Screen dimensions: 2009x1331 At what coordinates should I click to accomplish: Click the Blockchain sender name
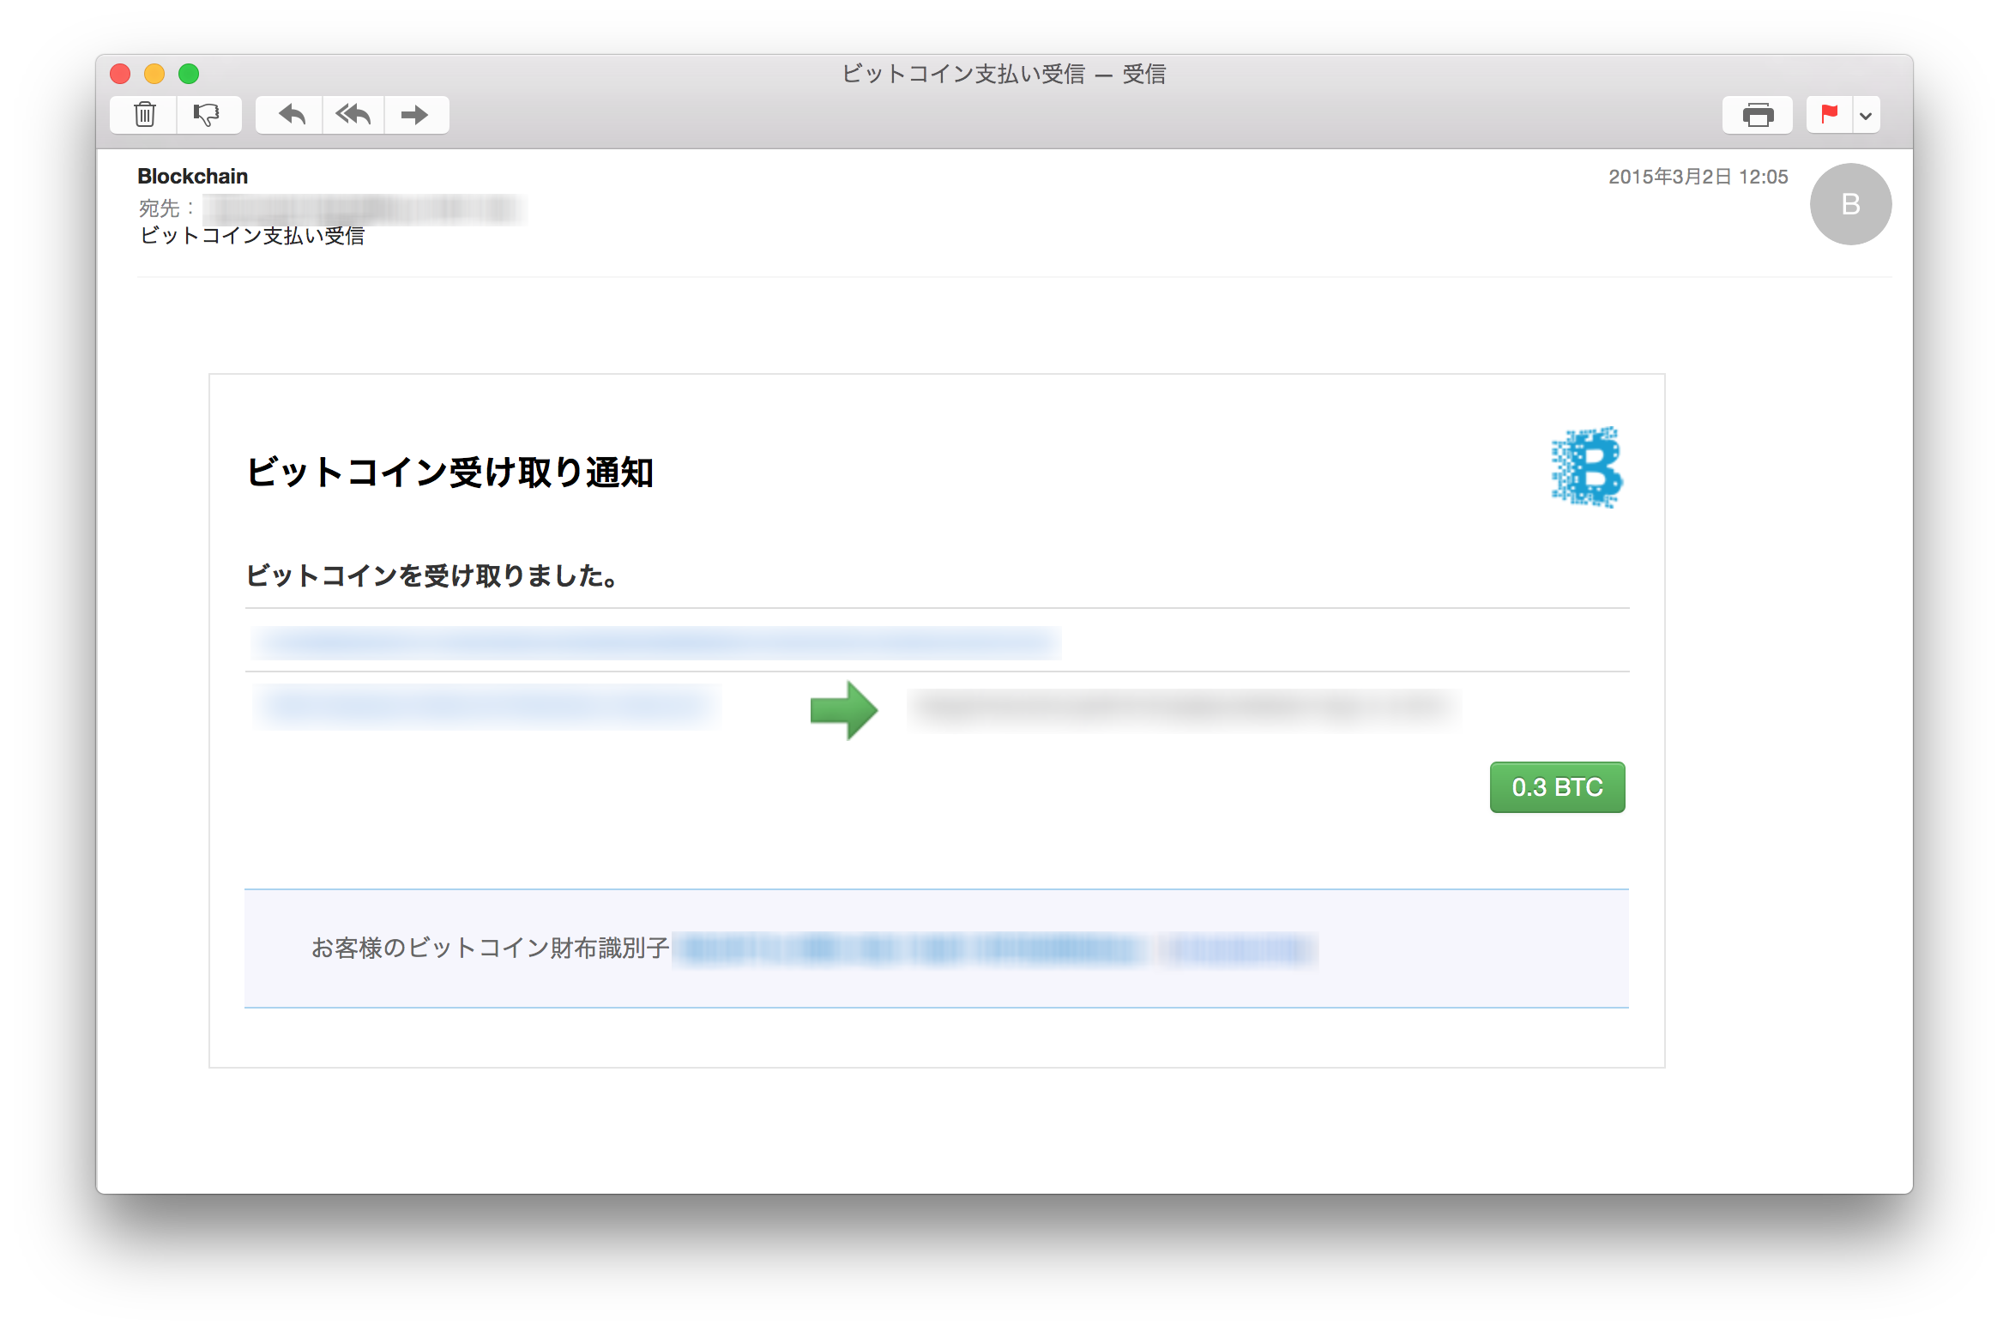click(x=192, y=177)
